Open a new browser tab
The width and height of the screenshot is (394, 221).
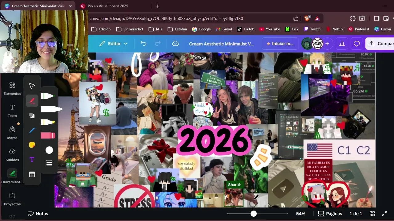(158, 6)
